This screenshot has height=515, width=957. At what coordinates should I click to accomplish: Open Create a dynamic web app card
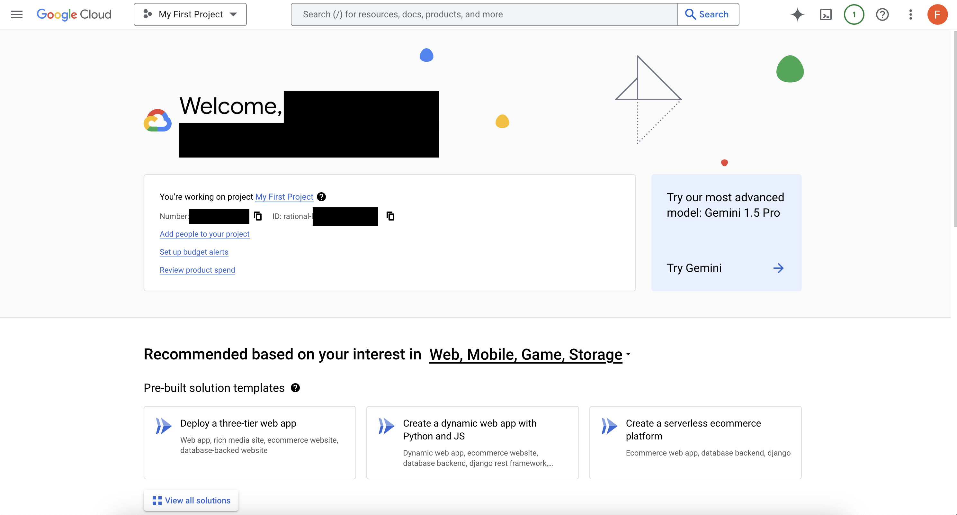[473, 443]
